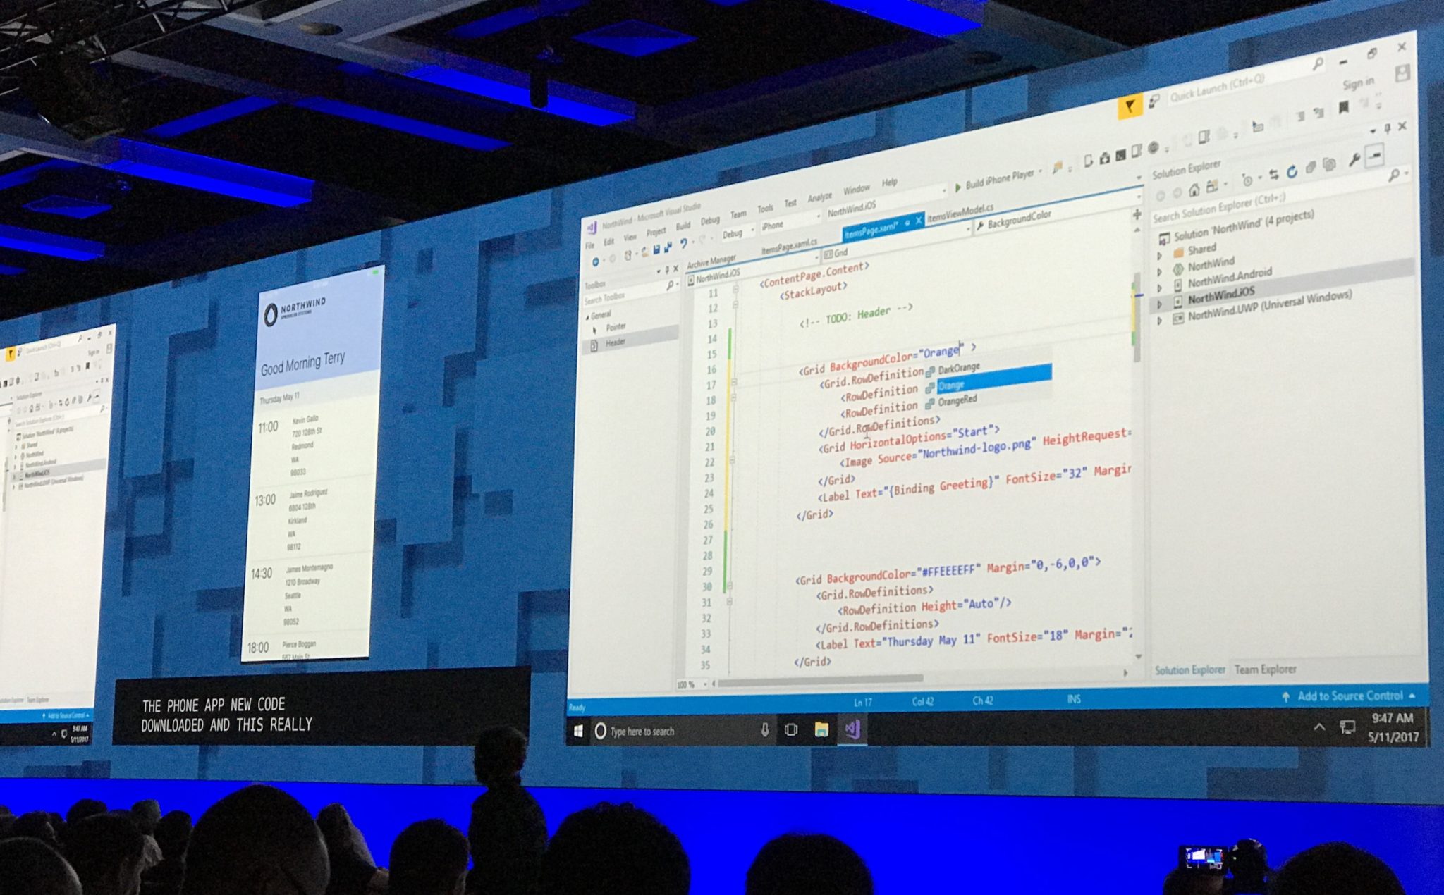Click the yellow notification flag icon
This screenshot has height=895, width=1444.
(x=1130, y=107)
